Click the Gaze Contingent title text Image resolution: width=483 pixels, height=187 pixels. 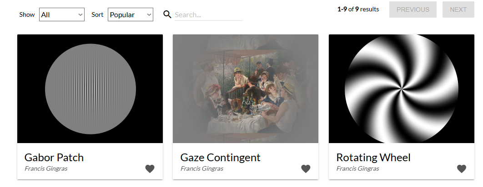tap(220, 158)
